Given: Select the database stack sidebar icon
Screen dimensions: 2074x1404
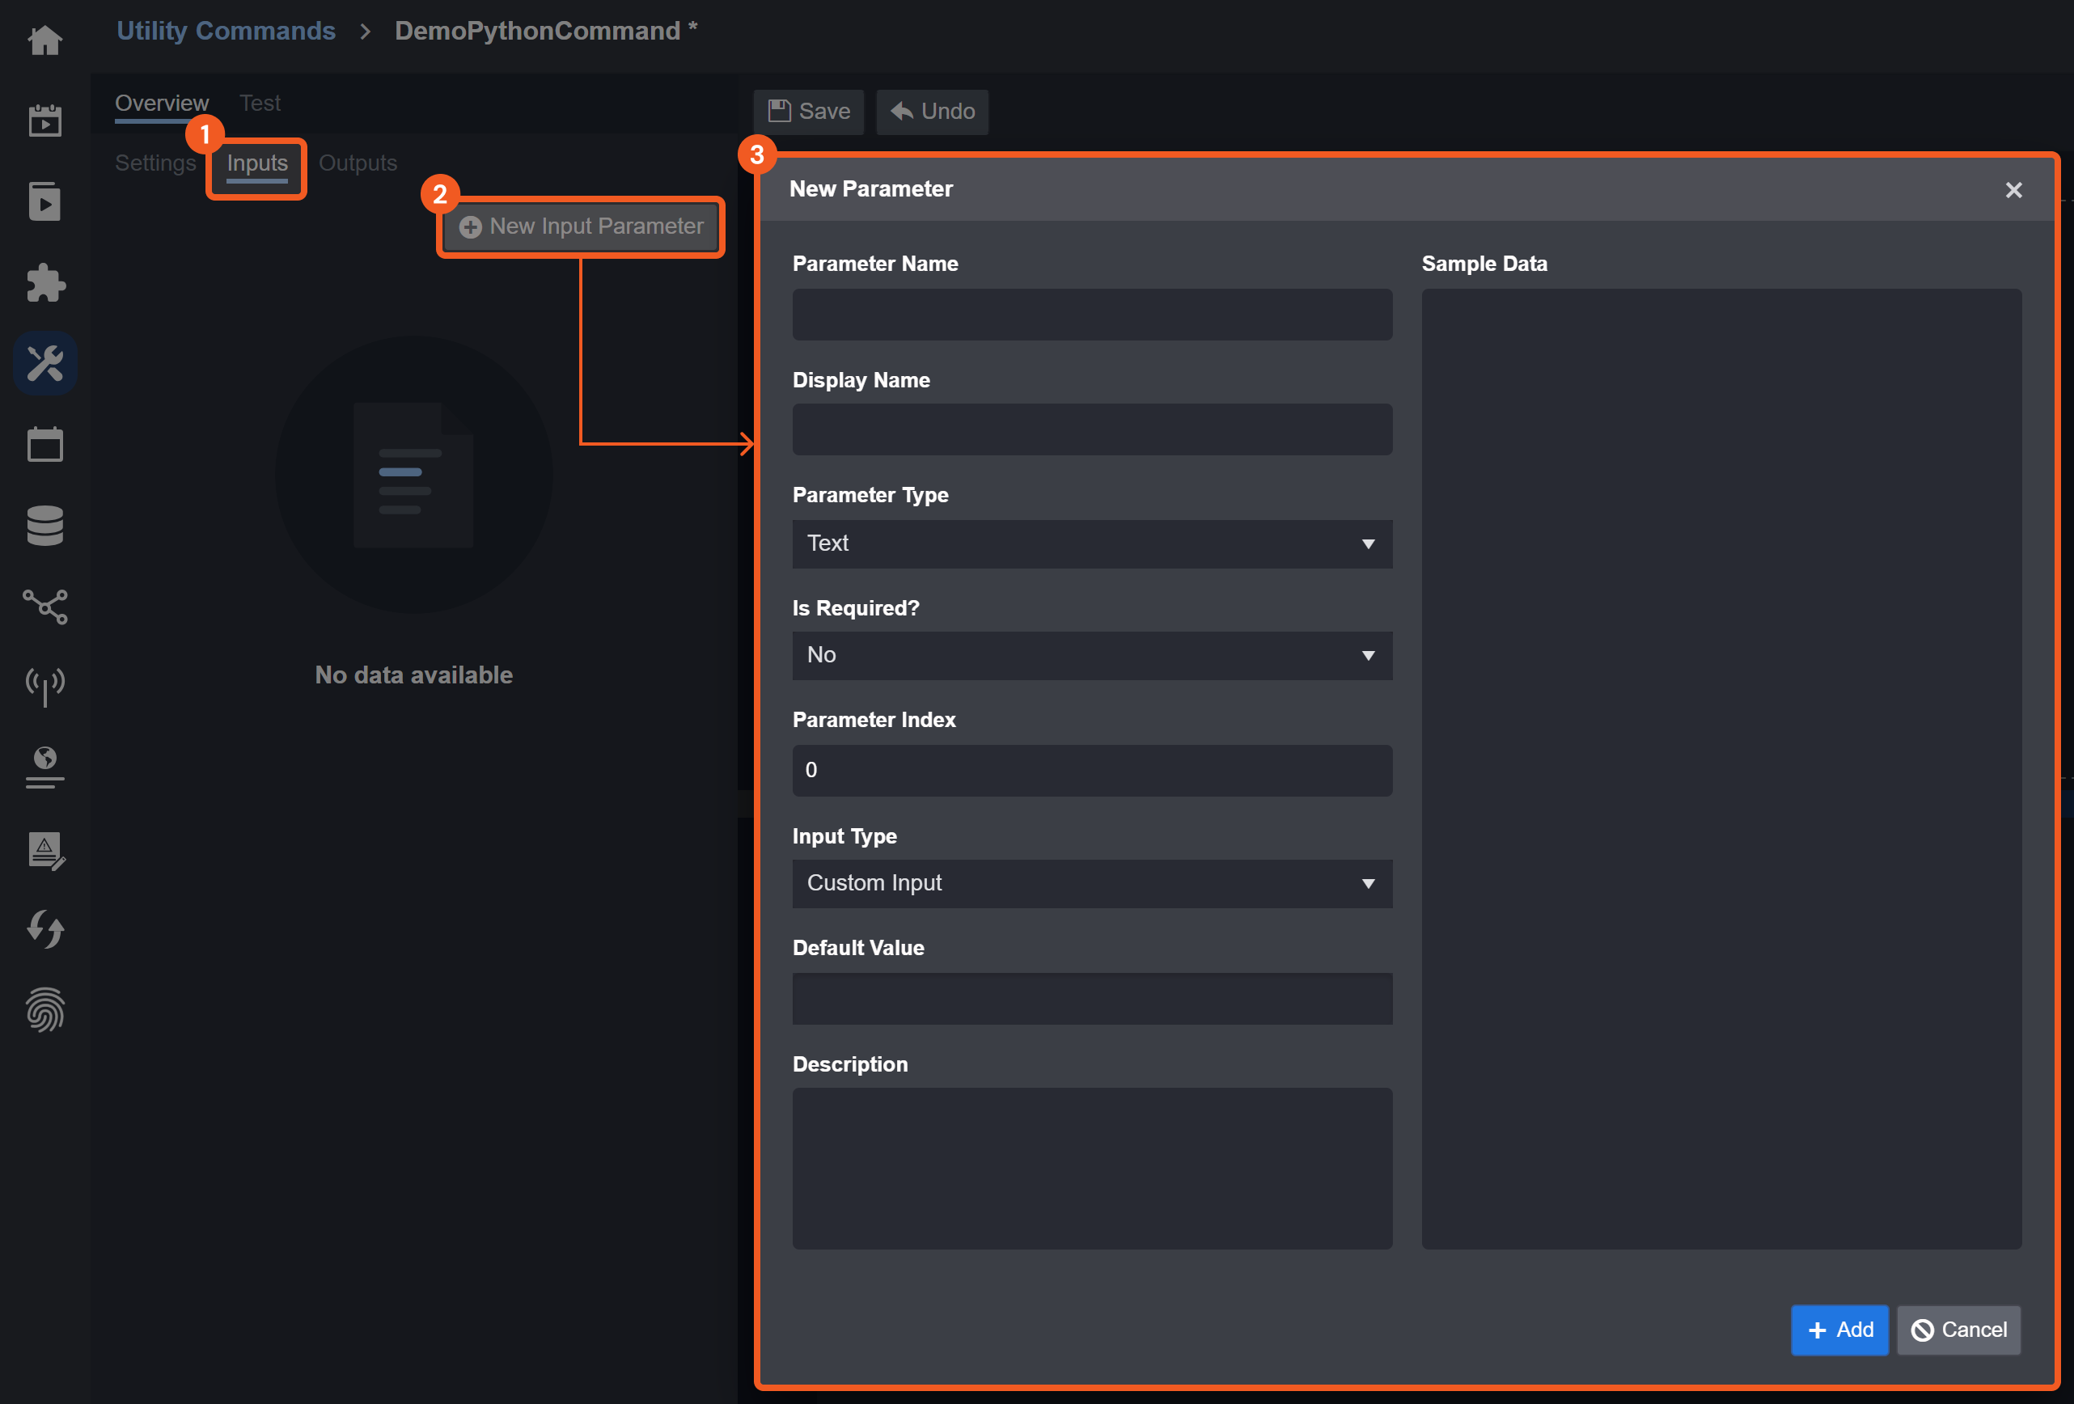Looking at the screenshot, I should point(44,526).
